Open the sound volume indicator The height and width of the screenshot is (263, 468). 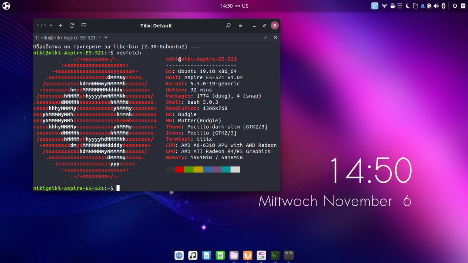tap(436, 6)
